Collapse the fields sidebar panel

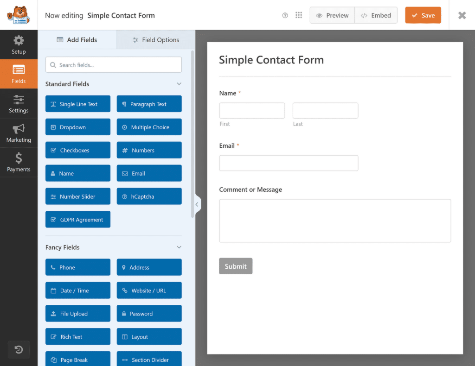(197, 204)
